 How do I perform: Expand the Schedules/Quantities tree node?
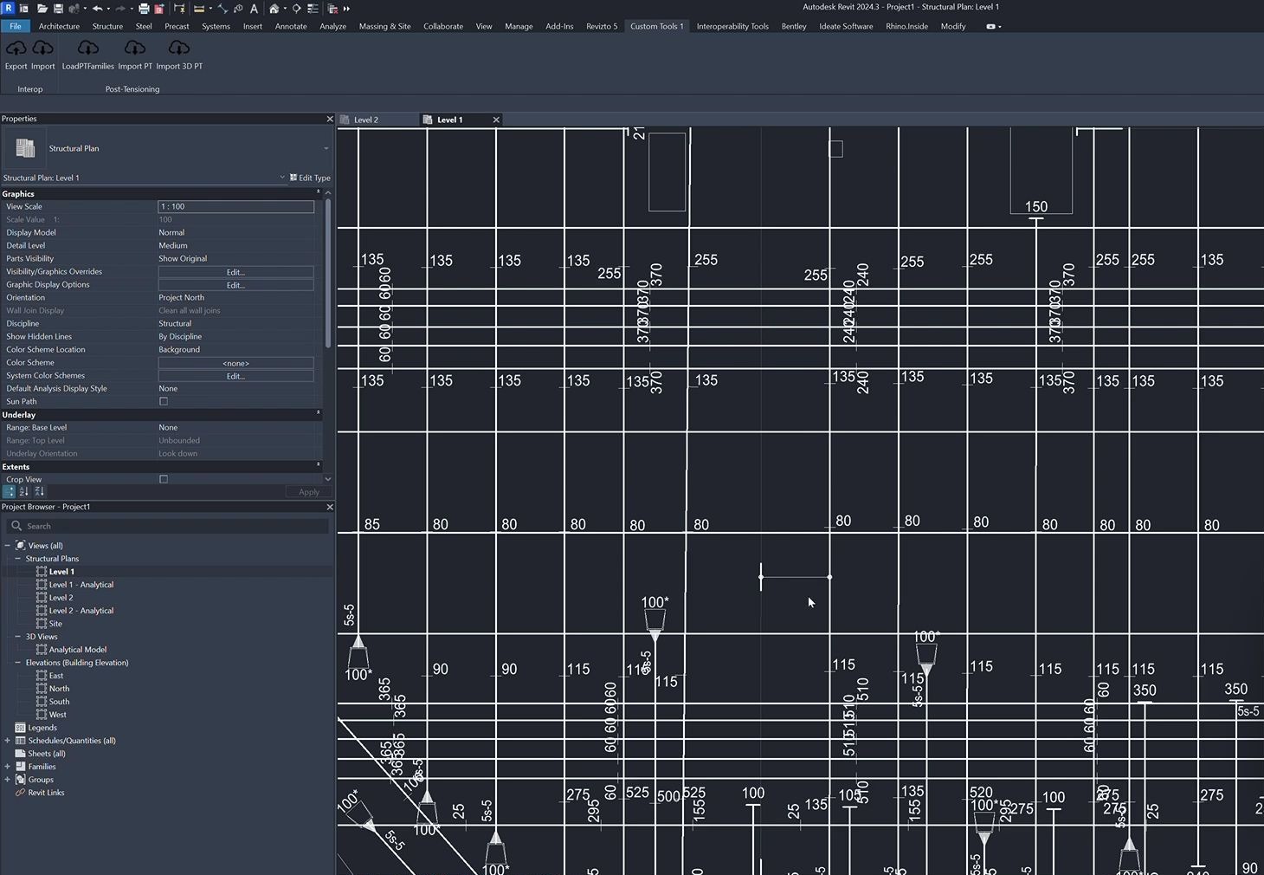(8, 741)
